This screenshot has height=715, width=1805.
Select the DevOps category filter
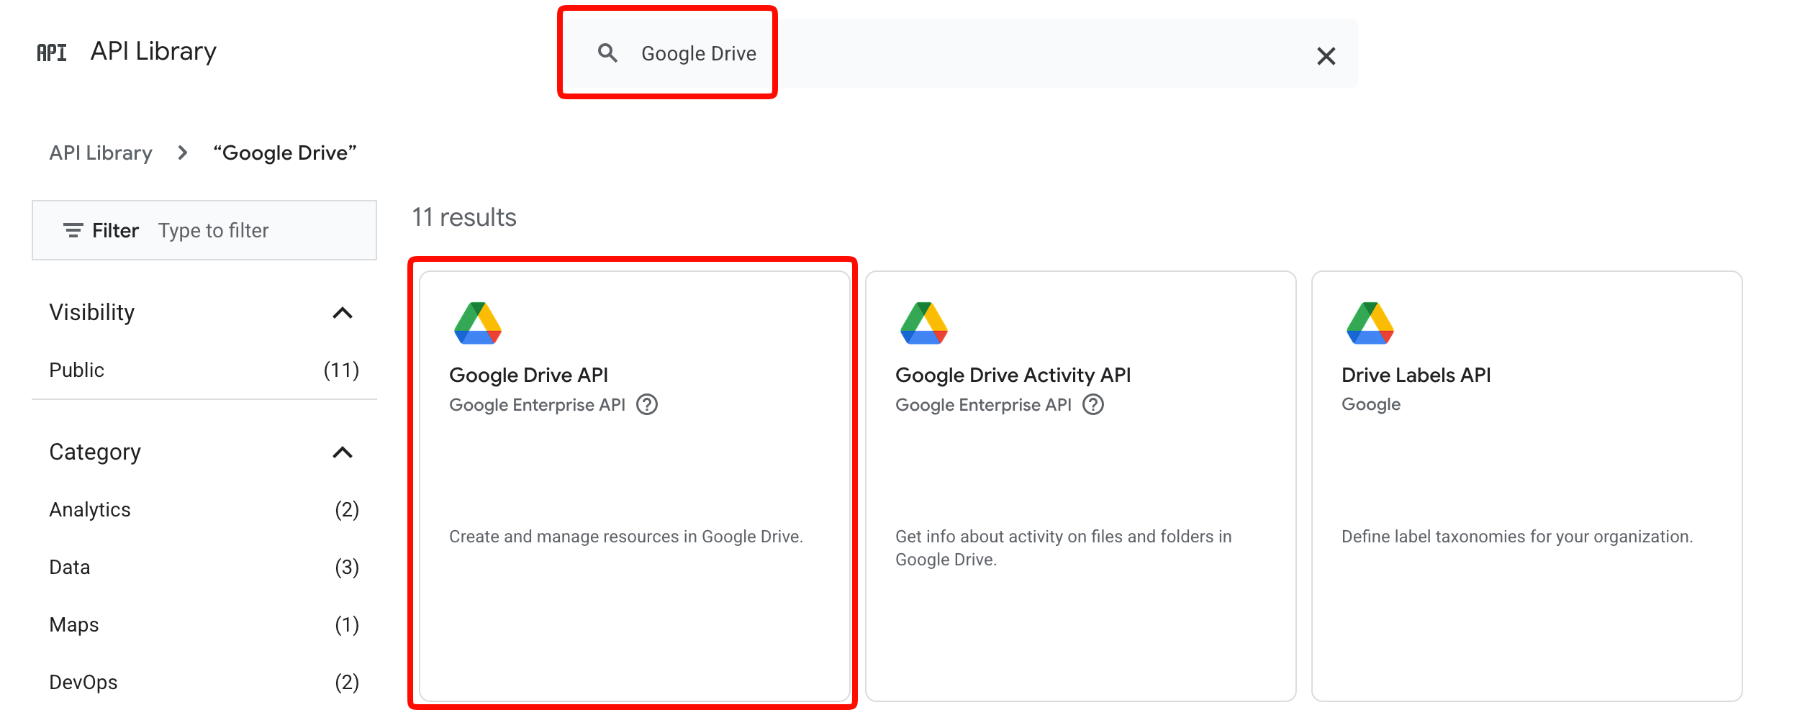[83, 682]
